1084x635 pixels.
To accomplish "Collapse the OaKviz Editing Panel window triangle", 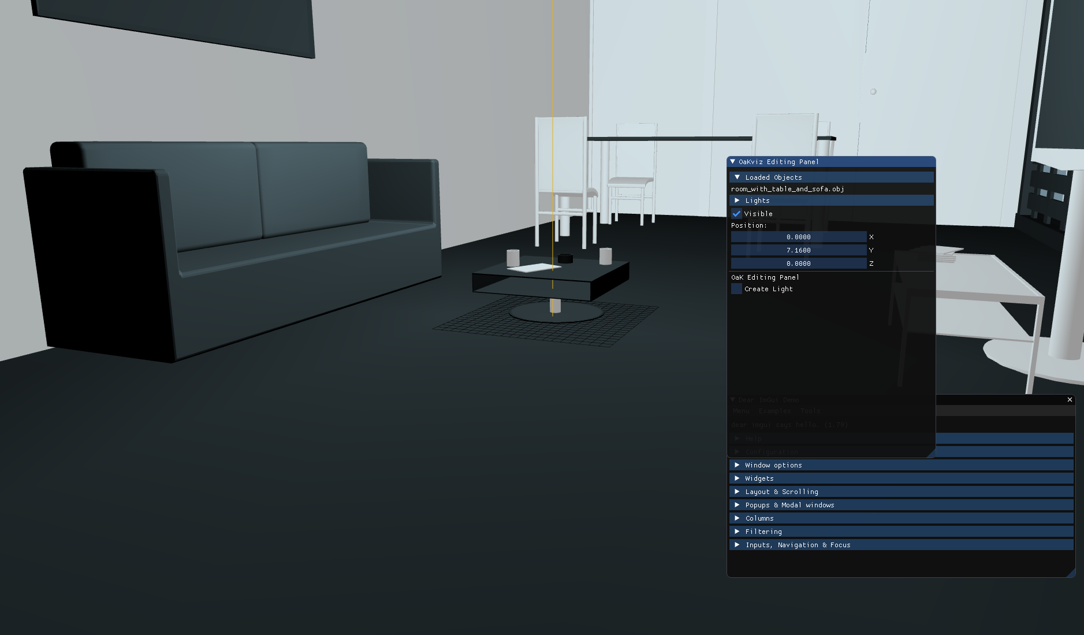I will coord(733,162).
